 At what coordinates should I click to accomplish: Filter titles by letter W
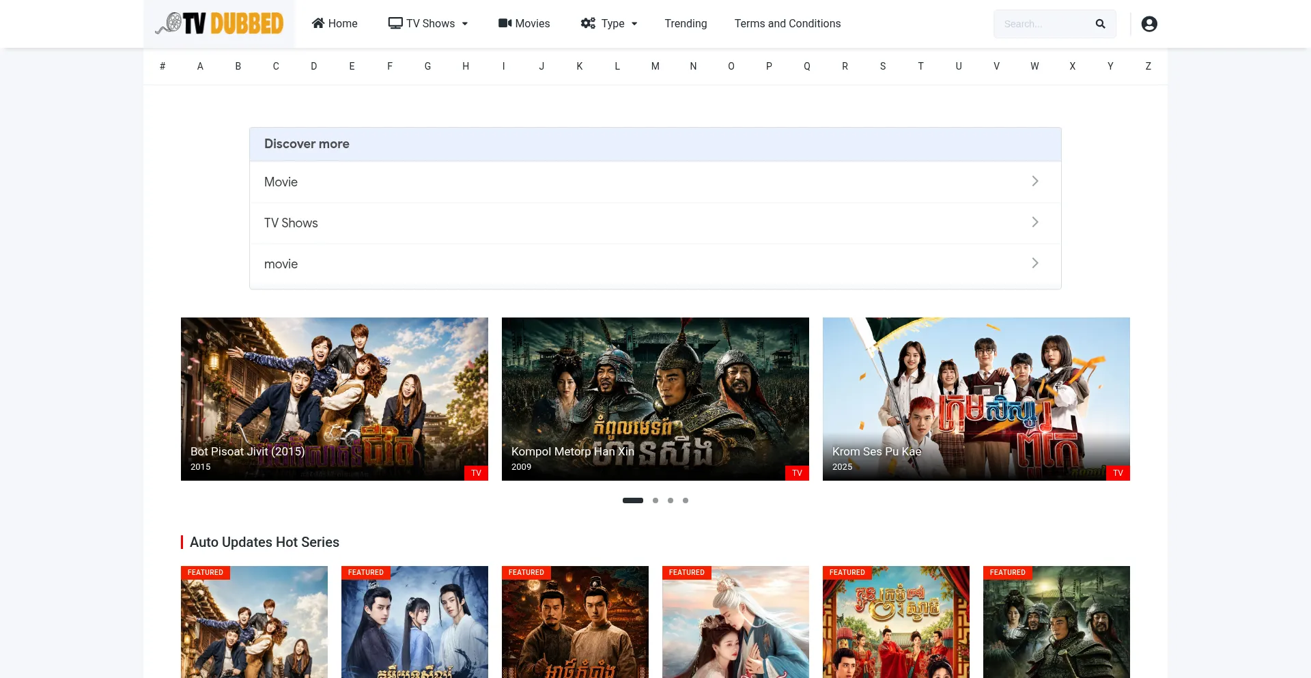click(x=1034, y=66)
